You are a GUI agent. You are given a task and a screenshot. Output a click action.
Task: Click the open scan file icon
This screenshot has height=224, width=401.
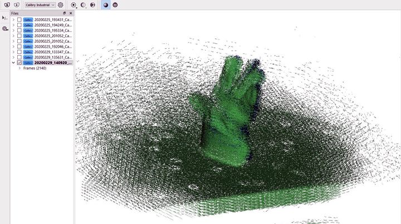[7, 4]
